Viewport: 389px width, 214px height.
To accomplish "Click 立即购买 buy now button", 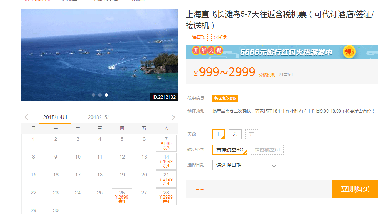I will [x=355, y=189].
